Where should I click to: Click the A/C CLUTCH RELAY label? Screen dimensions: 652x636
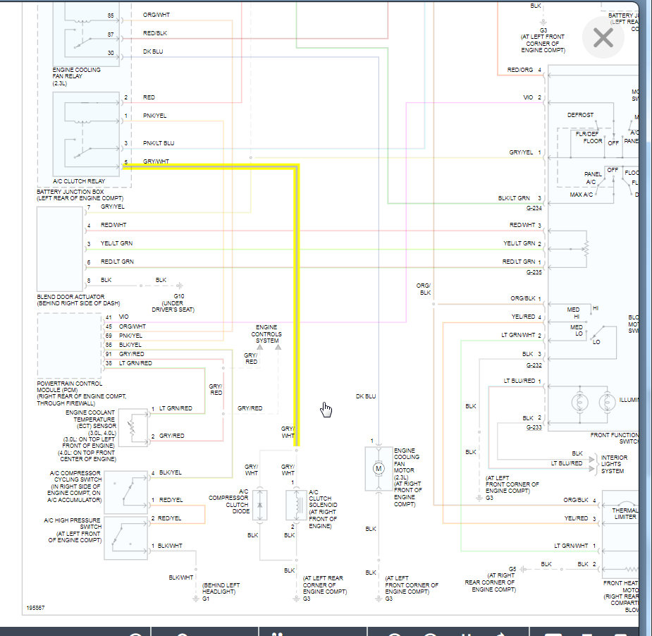coord(79,181)
